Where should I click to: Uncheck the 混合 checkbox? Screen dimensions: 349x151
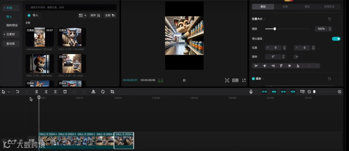pos(253,79)
